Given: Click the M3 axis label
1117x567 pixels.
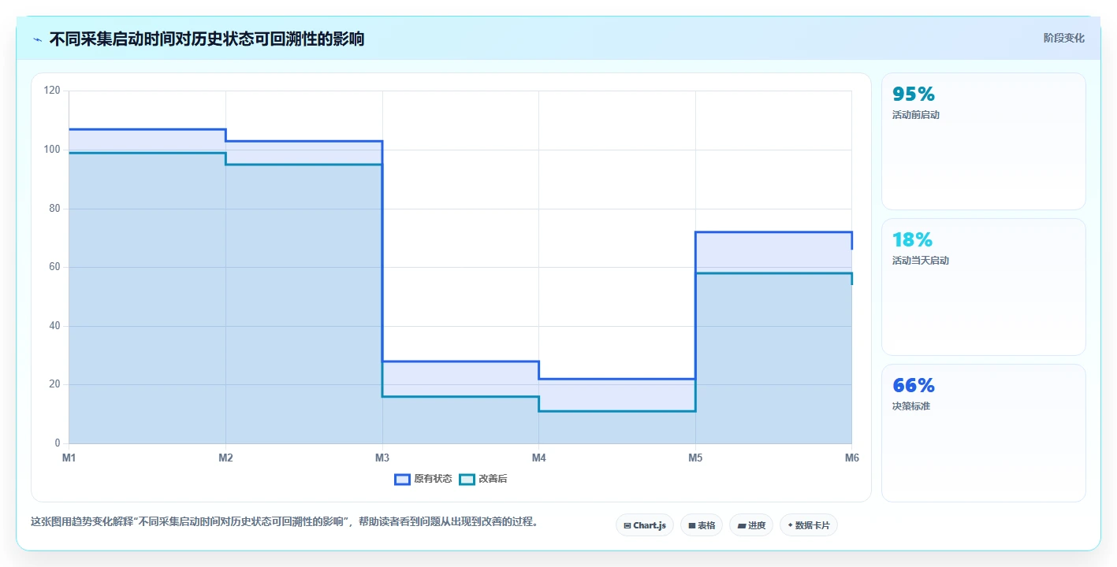Looking at the screenshot, I should [x=382, y=458].
